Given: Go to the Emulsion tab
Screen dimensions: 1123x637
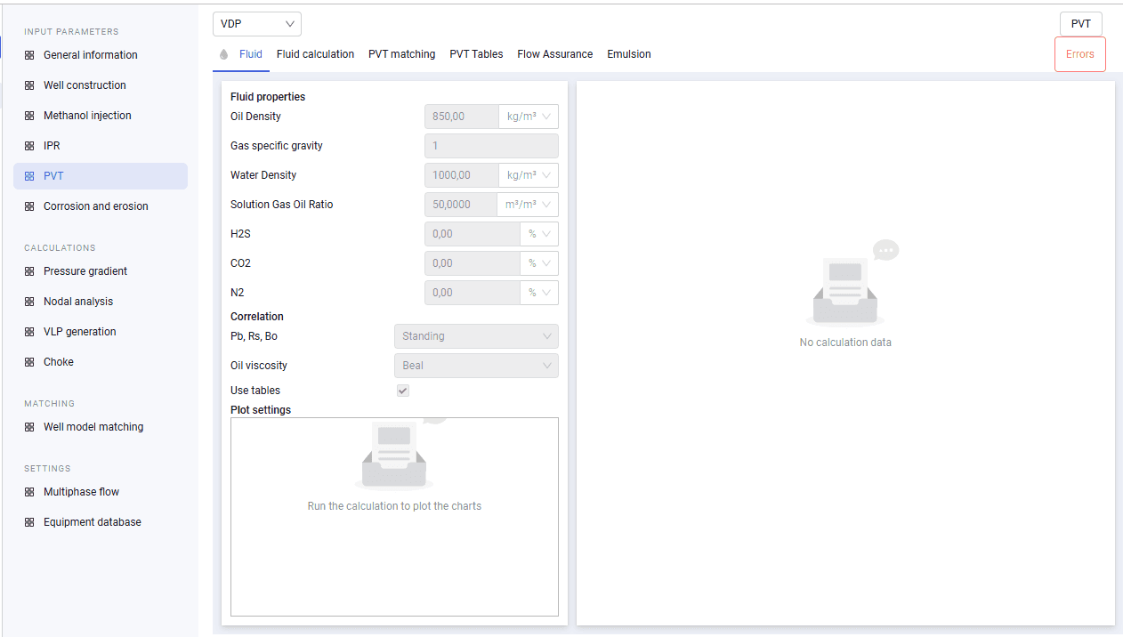Looking at the screenshot, I should (x=629, y=54).
